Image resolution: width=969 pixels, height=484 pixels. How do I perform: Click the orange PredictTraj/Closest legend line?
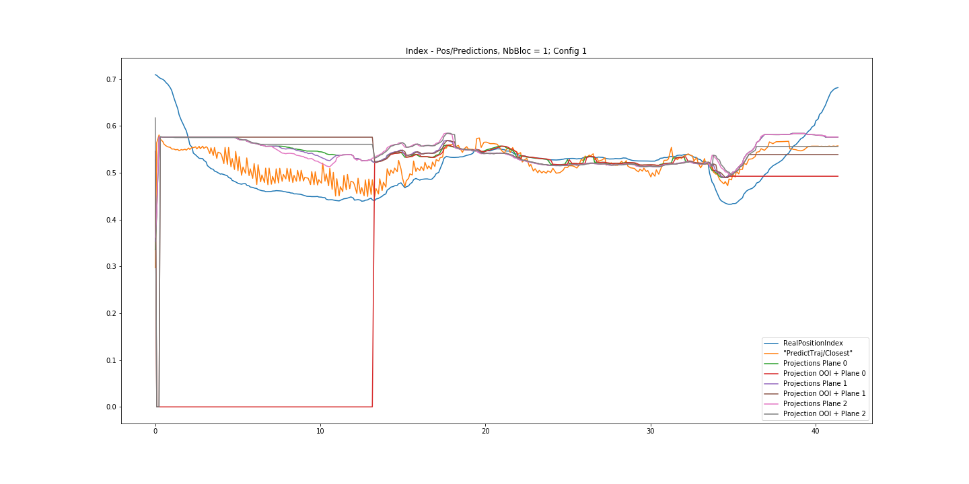772,354
